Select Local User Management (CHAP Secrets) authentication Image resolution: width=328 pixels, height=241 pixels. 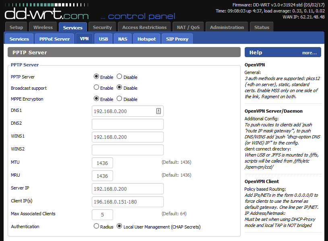119,226
